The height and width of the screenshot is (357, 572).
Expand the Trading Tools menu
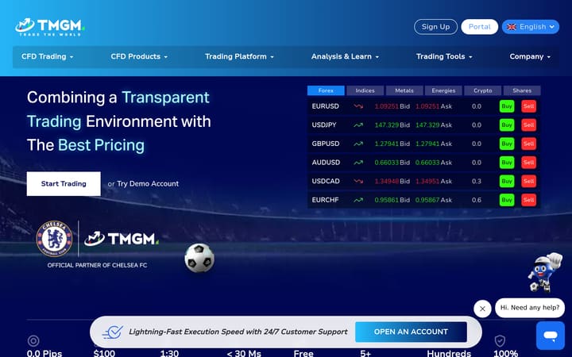tap(444, 56)
